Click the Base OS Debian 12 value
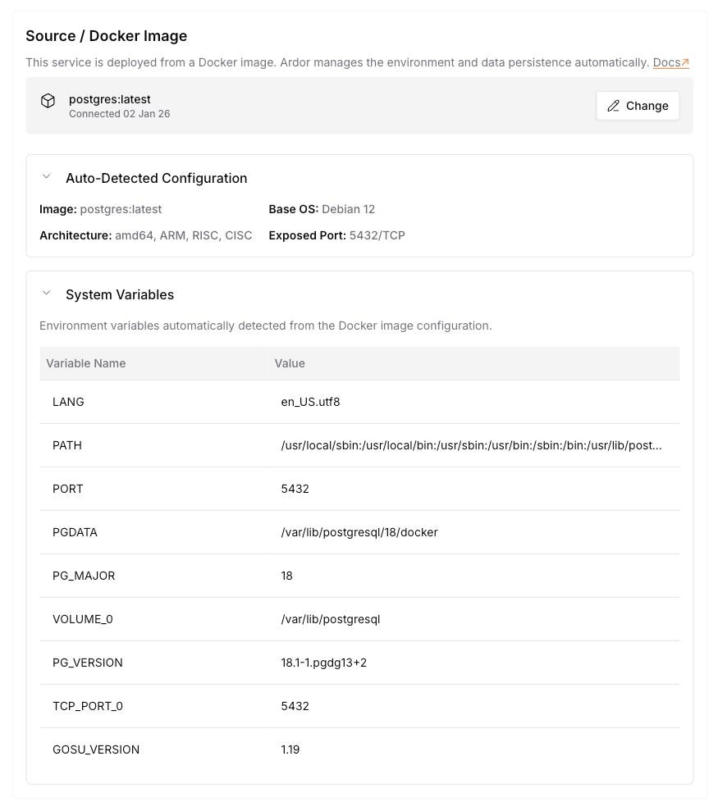The image size is (718, 811). [x=348, y=209]
